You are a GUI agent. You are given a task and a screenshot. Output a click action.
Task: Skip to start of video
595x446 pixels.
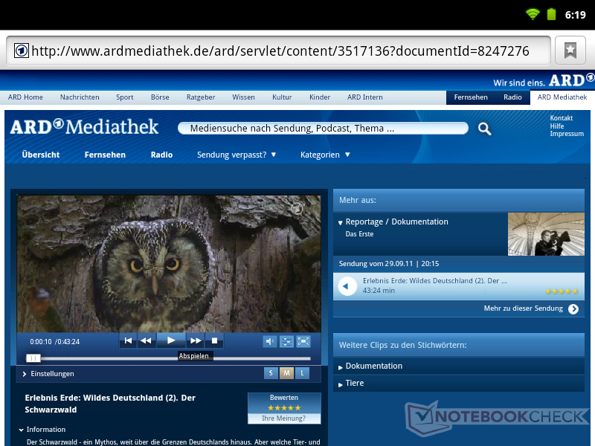pos(128,340)
